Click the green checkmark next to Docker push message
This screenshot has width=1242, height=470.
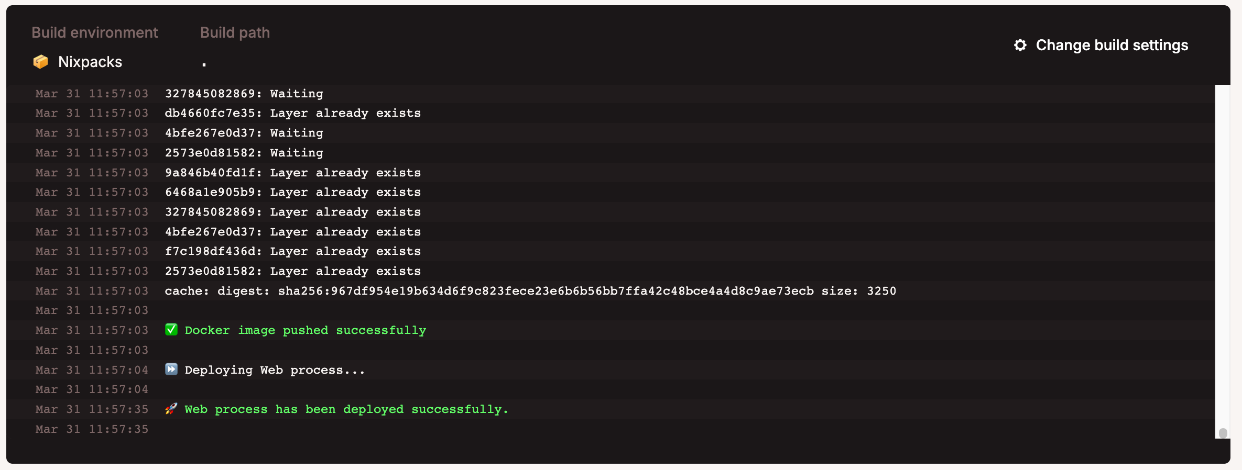tap(171, 330)
